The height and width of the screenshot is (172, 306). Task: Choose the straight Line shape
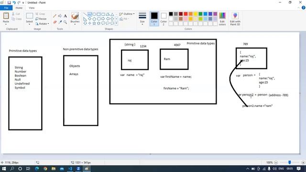pos(85,14)
